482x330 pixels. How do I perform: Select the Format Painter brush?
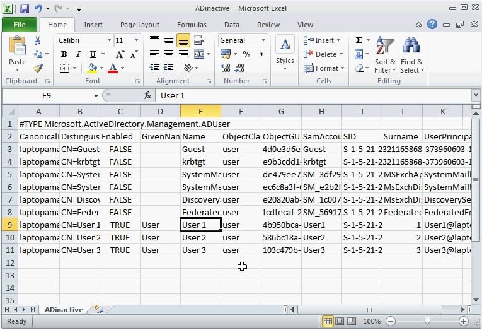click(x=38, y=68)
